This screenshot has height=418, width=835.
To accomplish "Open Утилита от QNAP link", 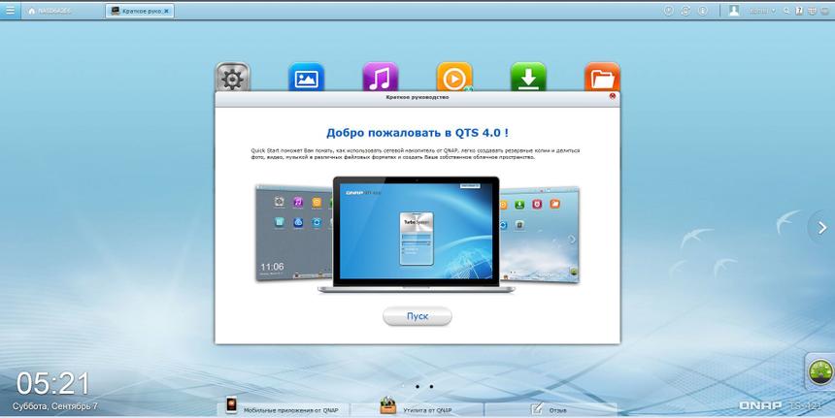I will [x=427, y=410].
